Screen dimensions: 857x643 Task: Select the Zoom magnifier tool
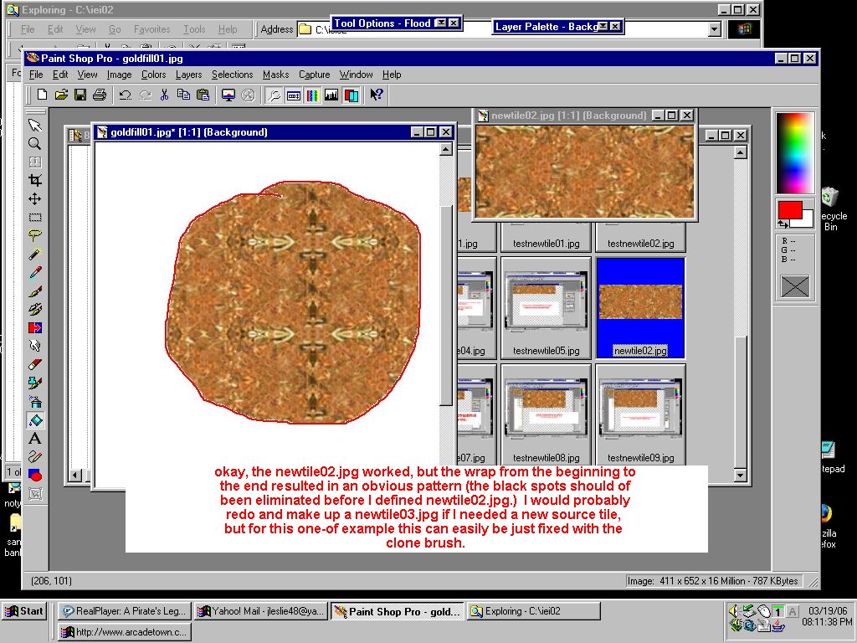35,144
